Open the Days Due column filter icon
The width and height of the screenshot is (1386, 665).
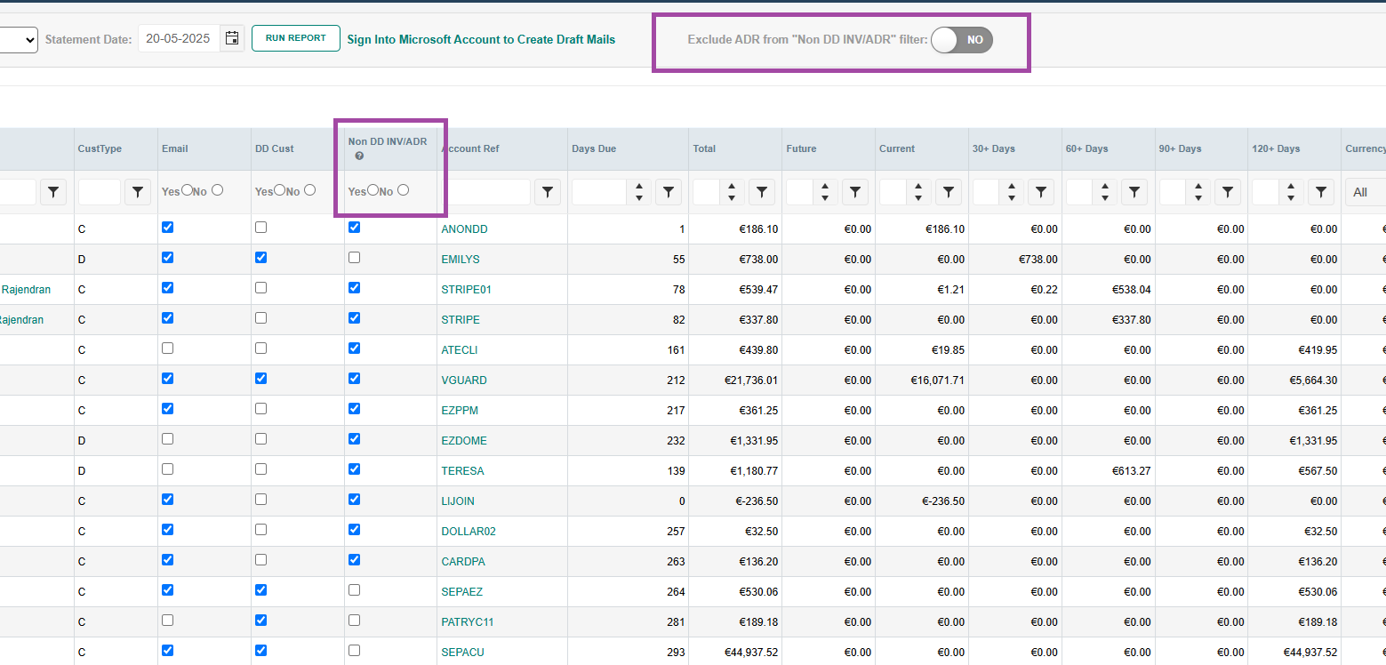click(669, 192)
